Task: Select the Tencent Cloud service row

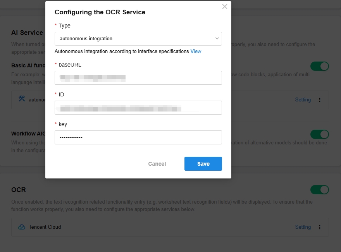Action: tap(170, 227)
